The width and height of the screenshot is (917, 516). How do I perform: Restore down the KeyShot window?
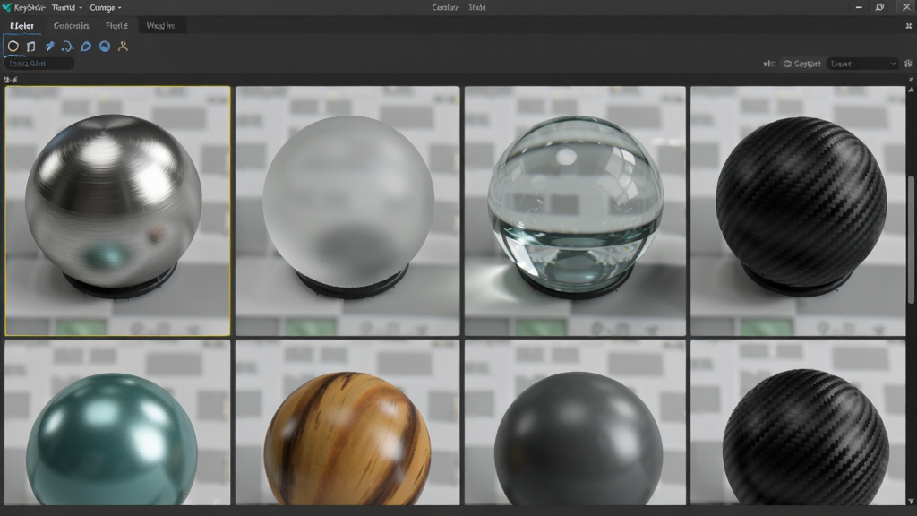point(879,7)
